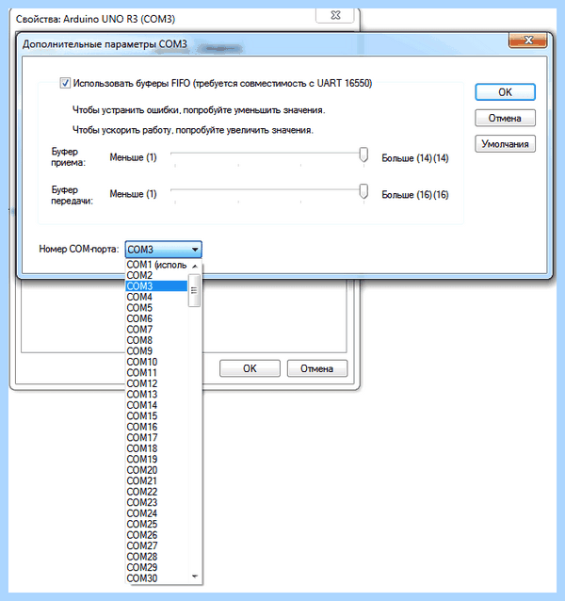The height and width of the screenshot is (601, 565).
Task: Select COM2 from the port list
Action: point(156,275)
